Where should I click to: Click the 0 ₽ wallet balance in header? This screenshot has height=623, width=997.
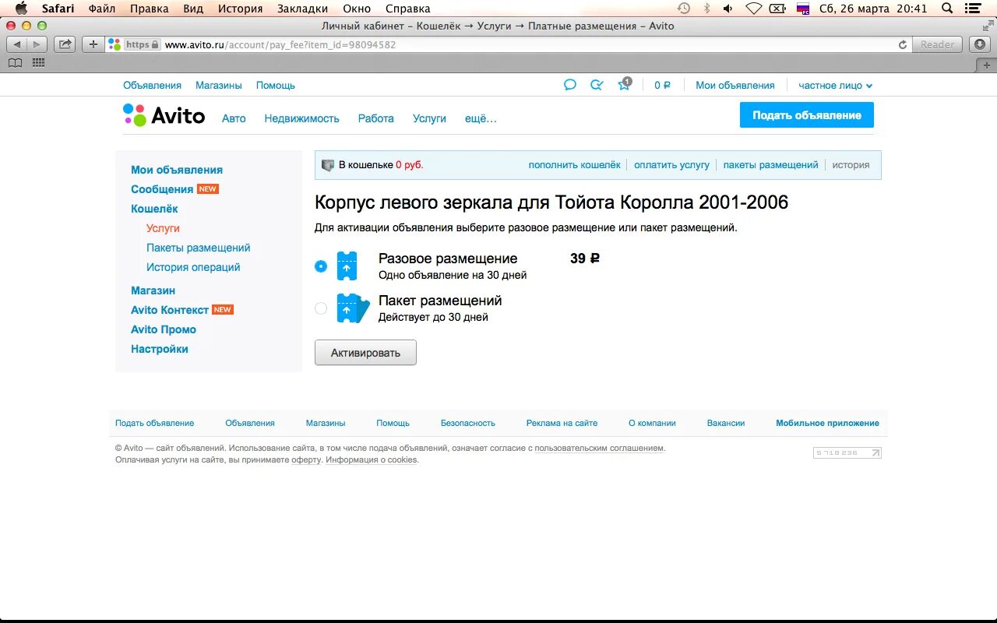pos(662,86)
